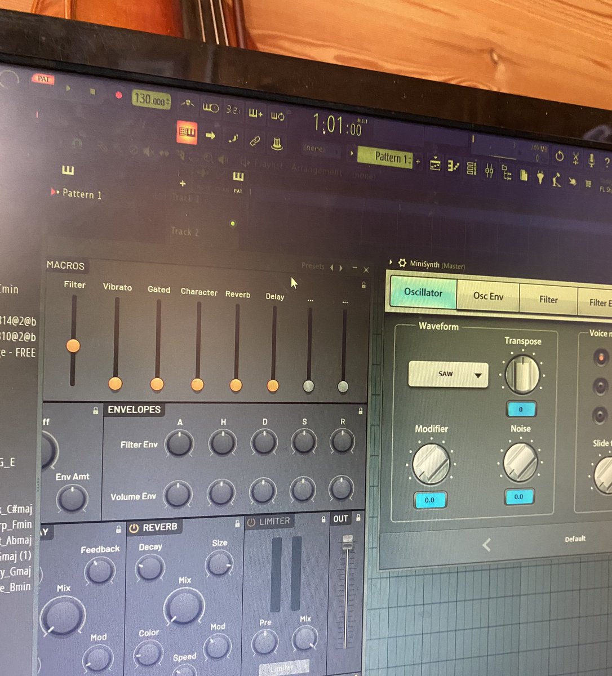Click the Track 2 label in Playlist
Viewport: 612px width, 676px height.
coord(185,231)
